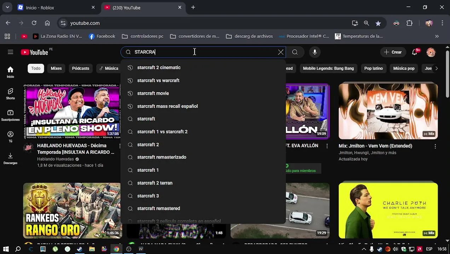Screen dimensions: 450x254
Task: Open the bookmarks apps grid icon
Action: coord(7,36)
